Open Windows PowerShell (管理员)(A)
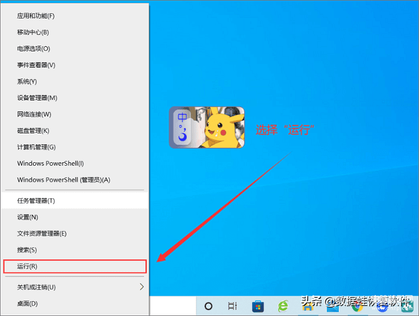 pos(75,180)
